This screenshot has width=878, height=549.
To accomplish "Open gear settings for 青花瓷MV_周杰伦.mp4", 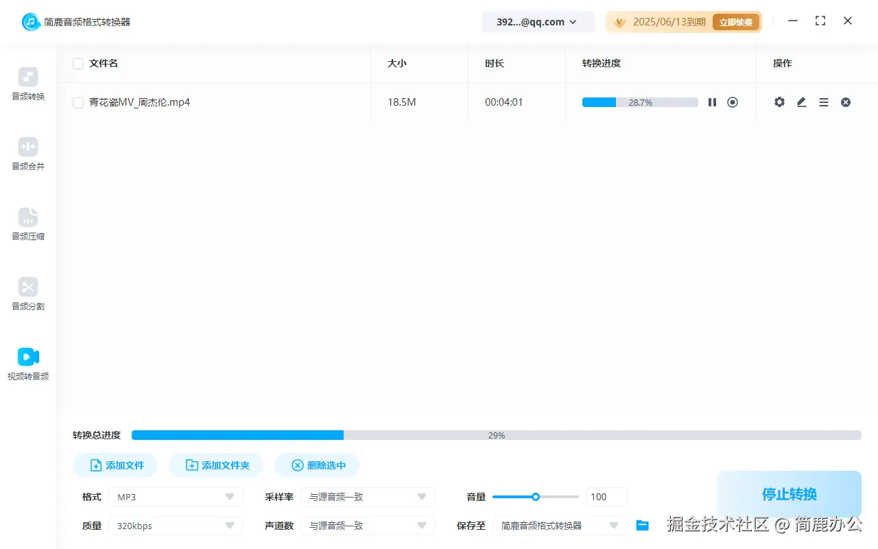I will tap(779, 102).
